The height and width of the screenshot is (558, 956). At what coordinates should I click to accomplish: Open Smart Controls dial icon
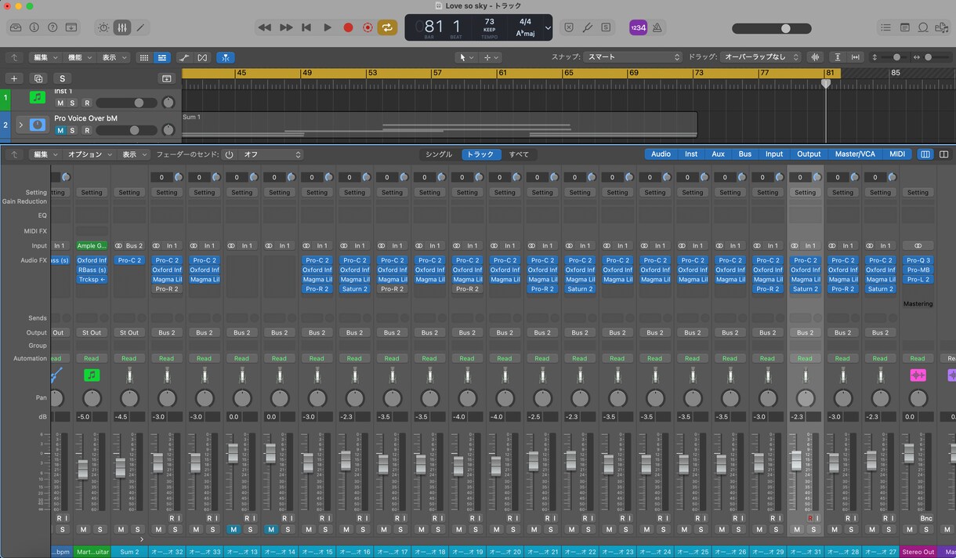point(103,27)
